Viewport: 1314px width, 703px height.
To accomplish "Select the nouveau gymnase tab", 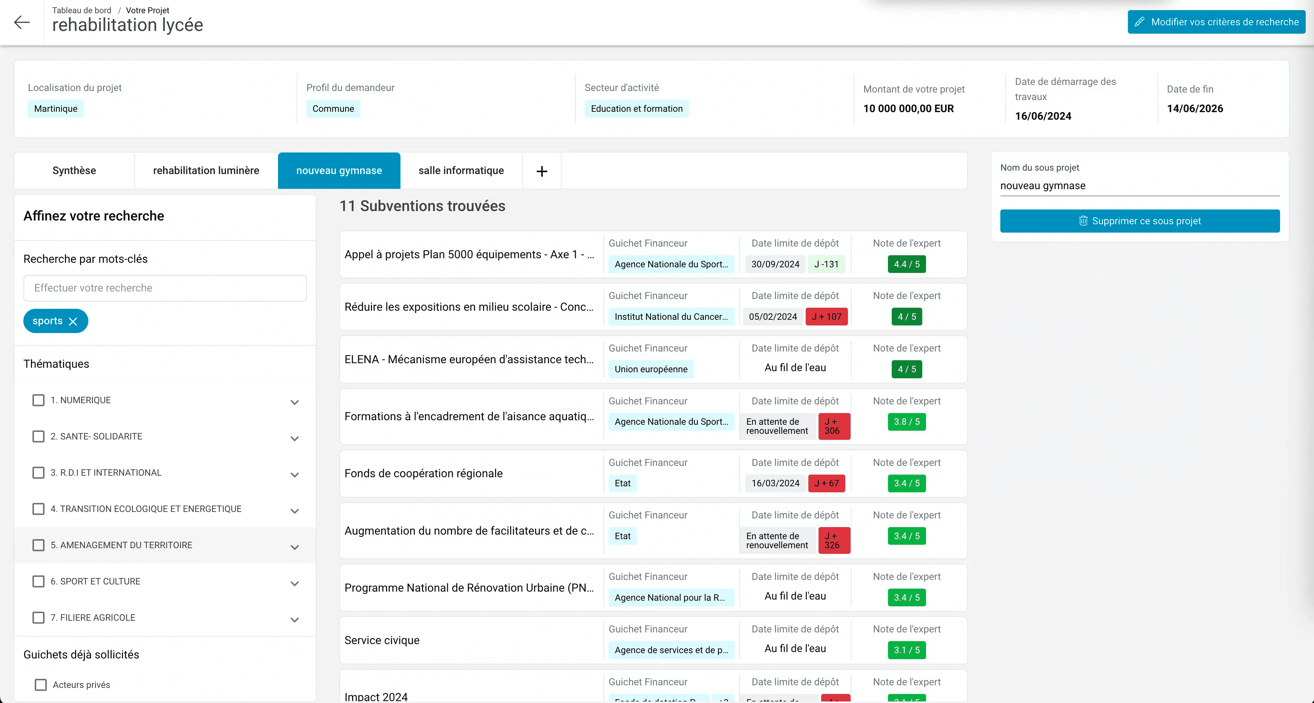I will coord(339,170).
